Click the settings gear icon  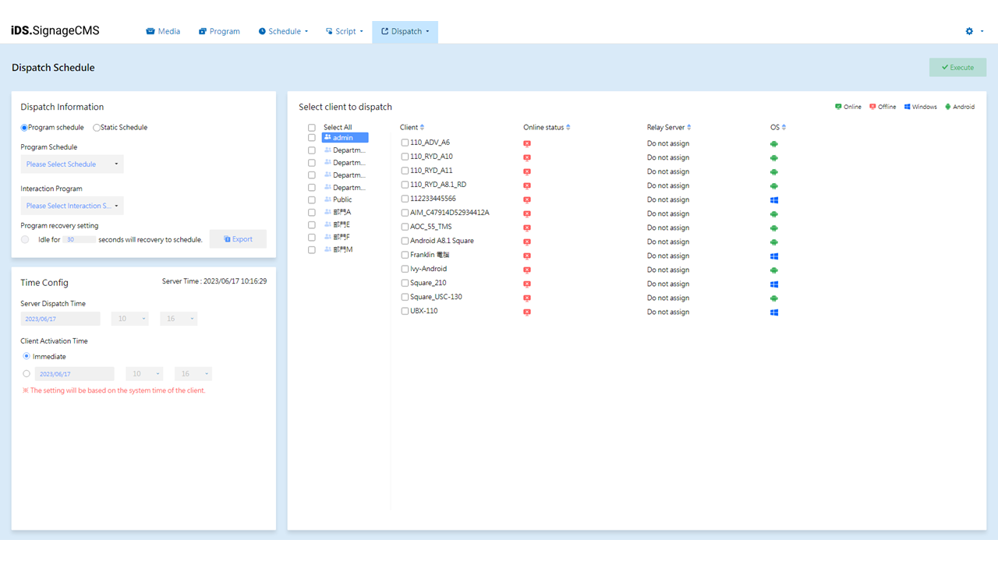click(969, 31)
